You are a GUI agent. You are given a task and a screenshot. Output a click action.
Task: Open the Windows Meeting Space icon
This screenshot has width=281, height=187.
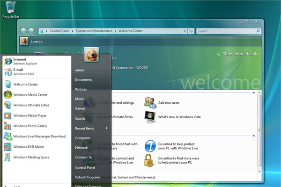pyautogui.click(x=7, y=157)
